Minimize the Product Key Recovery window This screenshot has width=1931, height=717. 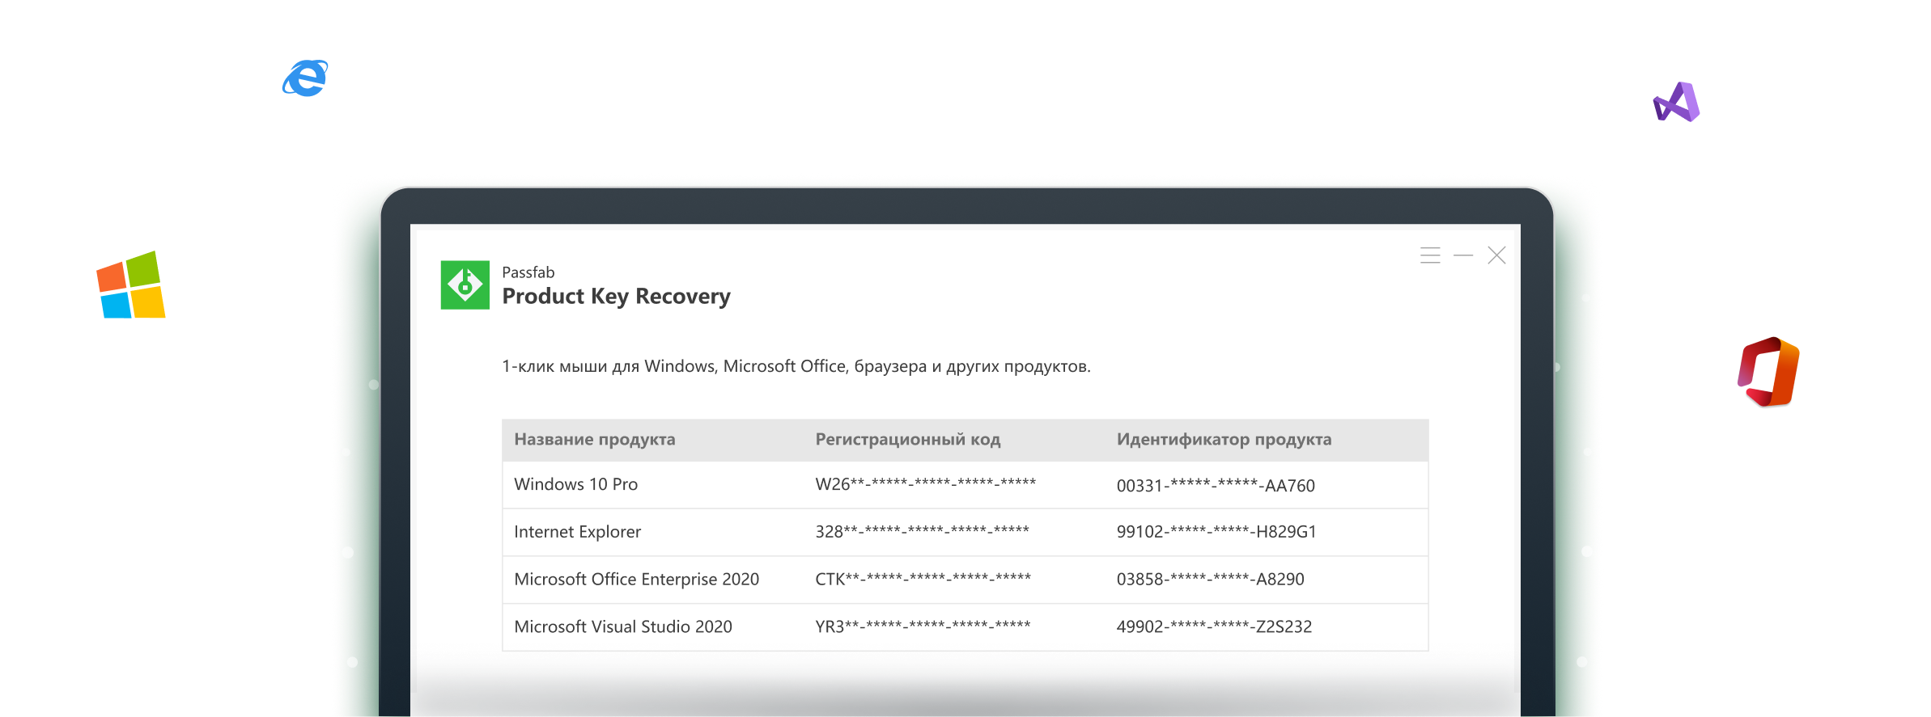(x=1463, y=255)
